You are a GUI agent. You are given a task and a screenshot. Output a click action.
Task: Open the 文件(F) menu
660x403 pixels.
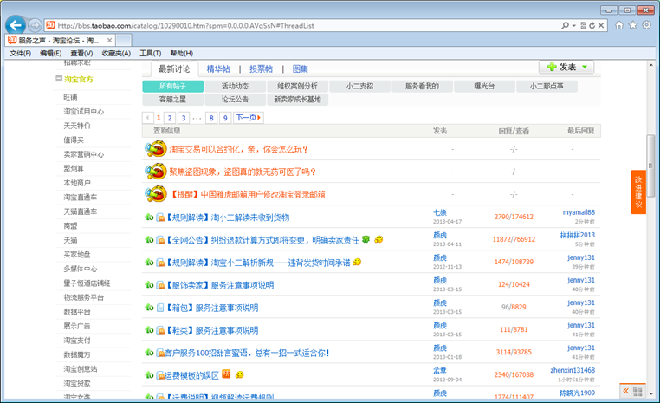[x=20, y=53]
